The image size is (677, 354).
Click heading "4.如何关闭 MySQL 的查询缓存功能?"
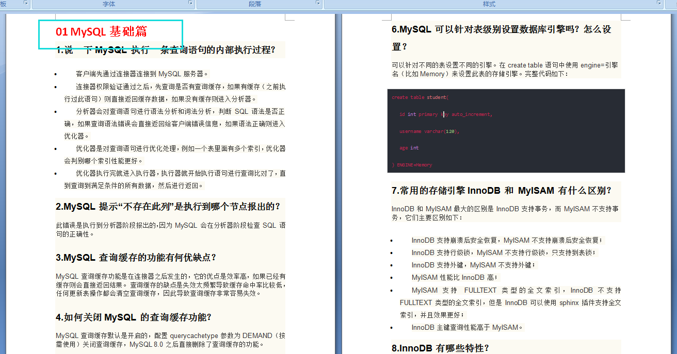[x=134, y=317]
